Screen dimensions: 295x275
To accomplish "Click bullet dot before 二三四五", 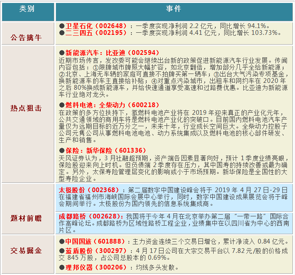I will [62, 33].
